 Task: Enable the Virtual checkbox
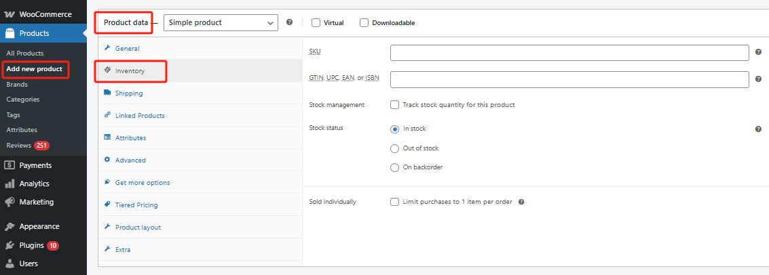[x=316, y=22]
